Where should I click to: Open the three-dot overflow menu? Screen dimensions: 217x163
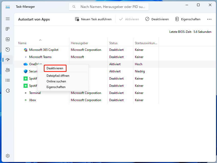click(x=209, y=19)
